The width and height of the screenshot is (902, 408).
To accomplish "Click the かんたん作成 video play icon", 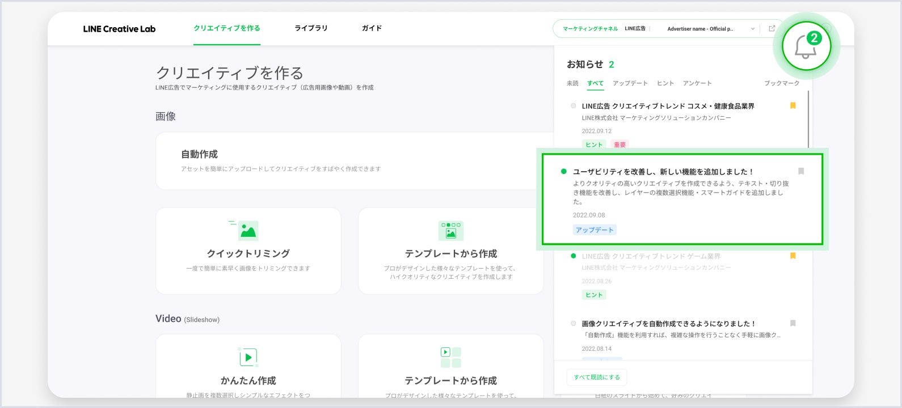I will coord(248,358).
